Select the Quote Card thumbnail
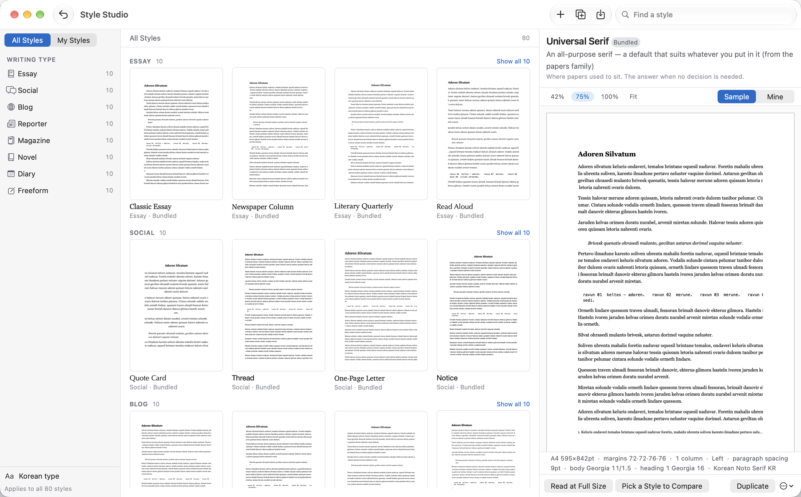The width and height of the screenshot is (801, 497). tap(176, 305)
